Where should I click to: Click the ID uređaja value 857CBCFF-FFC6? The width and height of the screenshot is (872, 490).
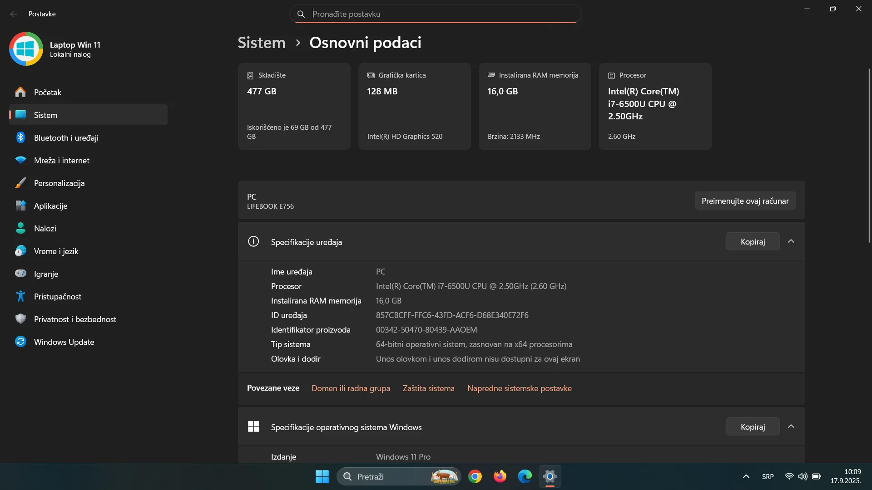pyautogui.click(x=452, y=315)
